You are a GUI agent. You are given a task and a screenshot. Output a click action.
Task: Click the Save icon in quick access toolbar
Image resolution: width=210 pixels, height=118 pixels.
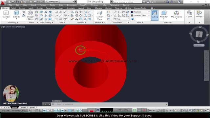pos(17,2)
